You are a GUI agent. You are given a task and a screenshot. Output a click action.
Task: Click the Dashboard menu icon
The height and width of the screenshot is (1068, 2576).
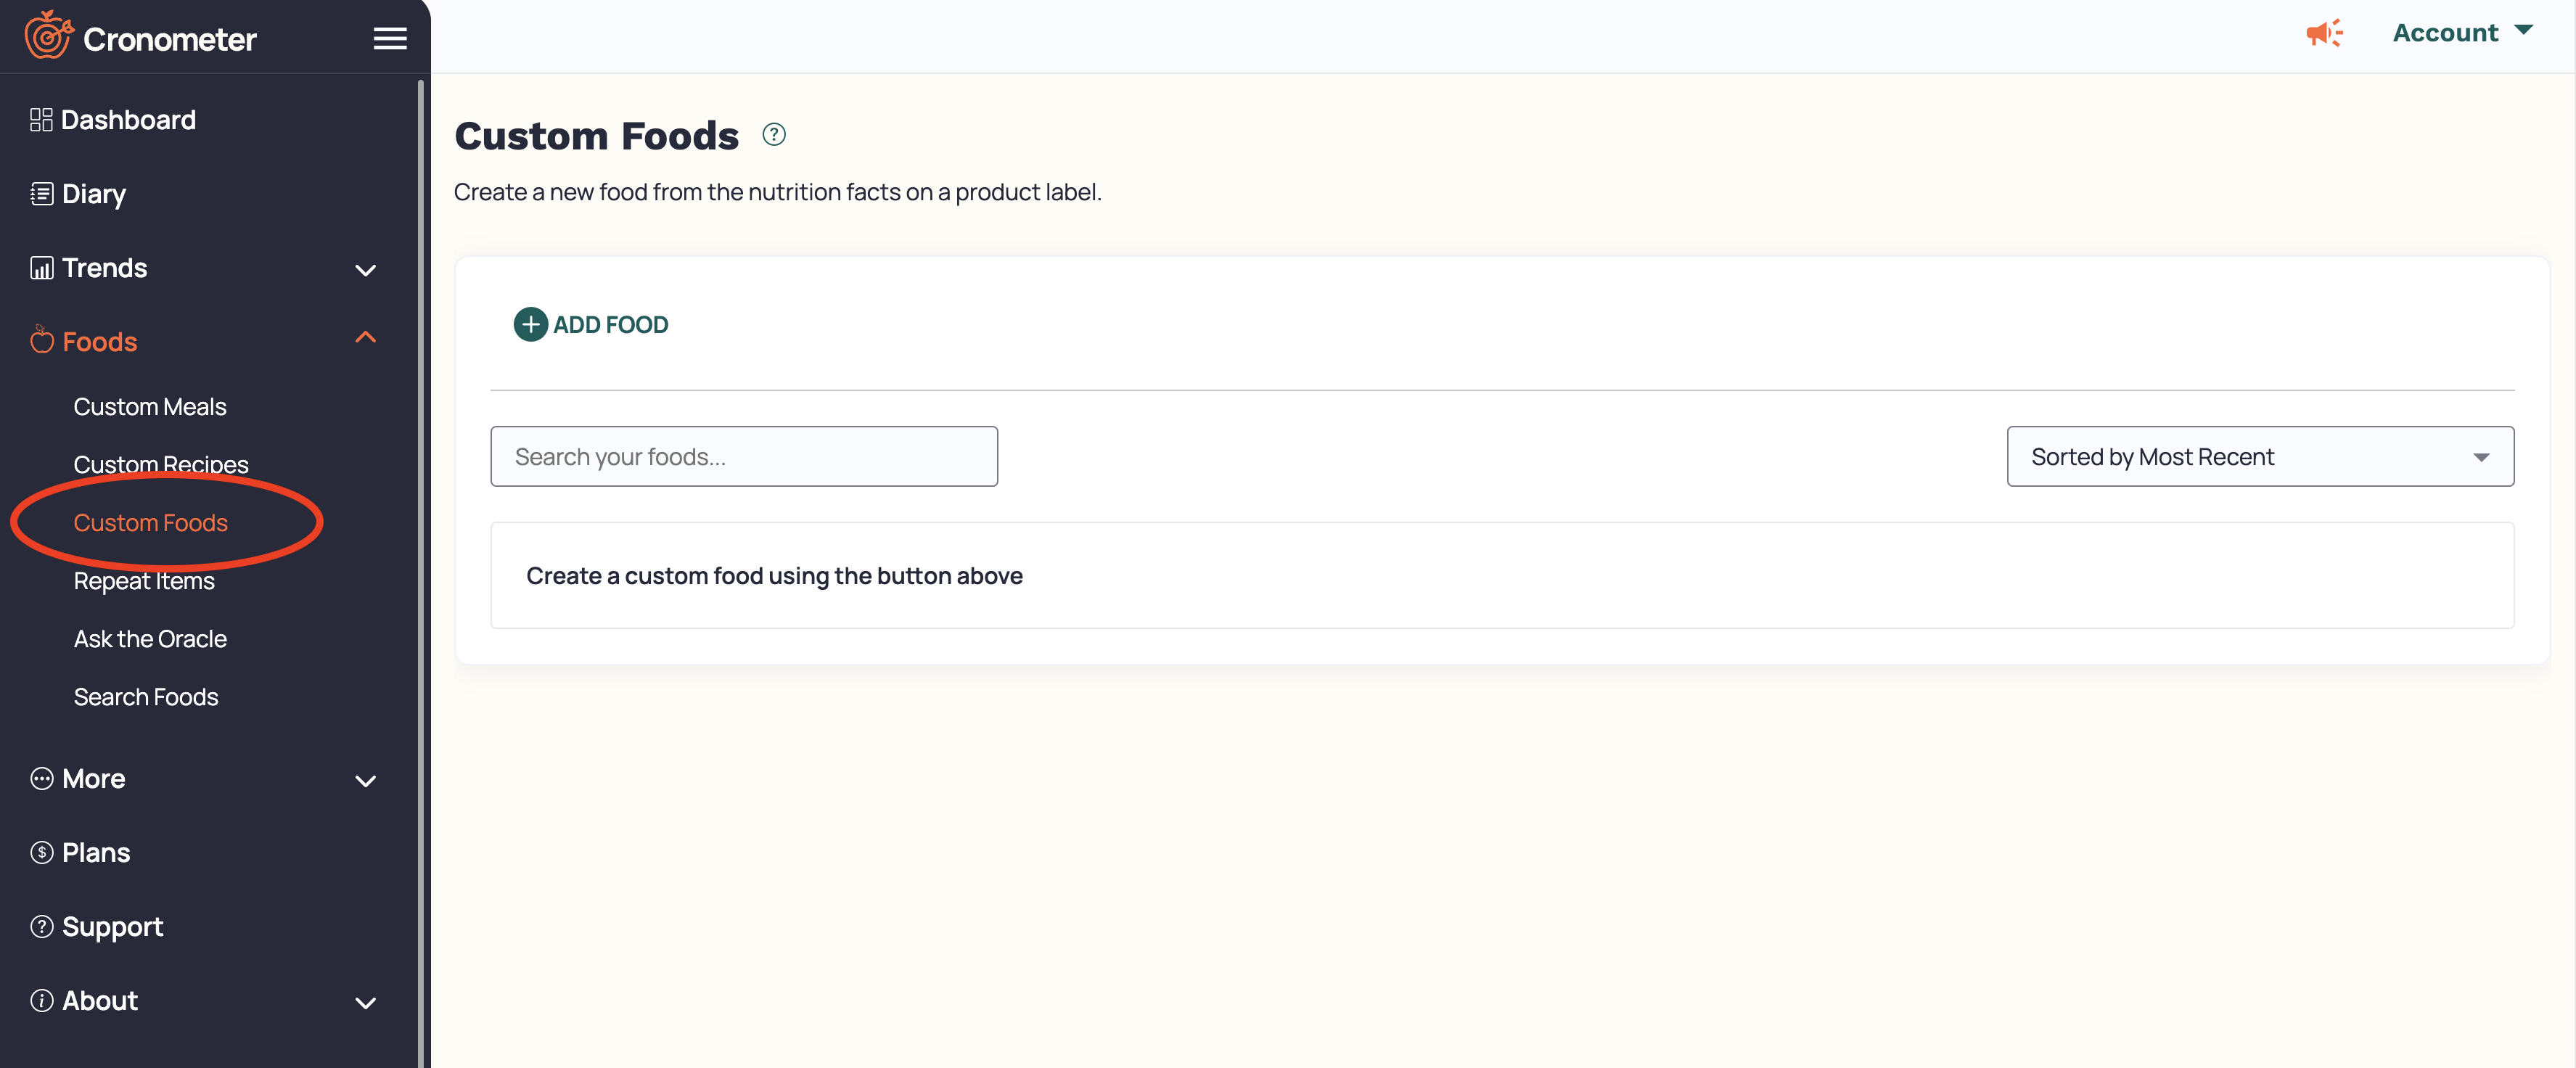click(41, 118)
